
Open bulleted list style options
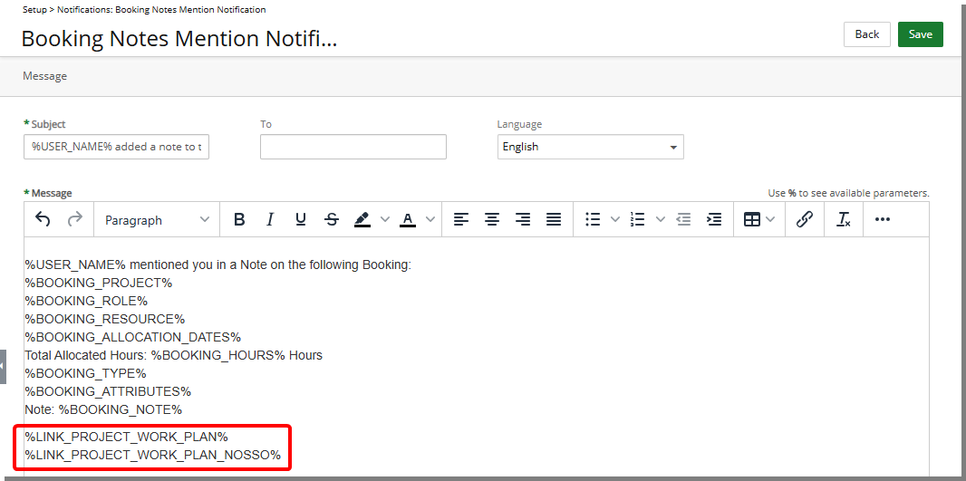pyautogui.click(x=614, y=219)
